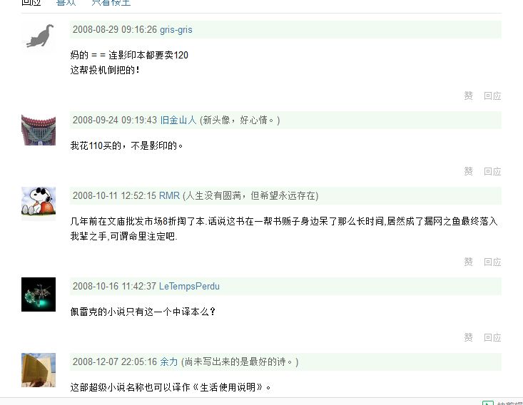523x405 pixels.
Task: Open LeTempsPerdu username link
Action: [x=189, y=287]
